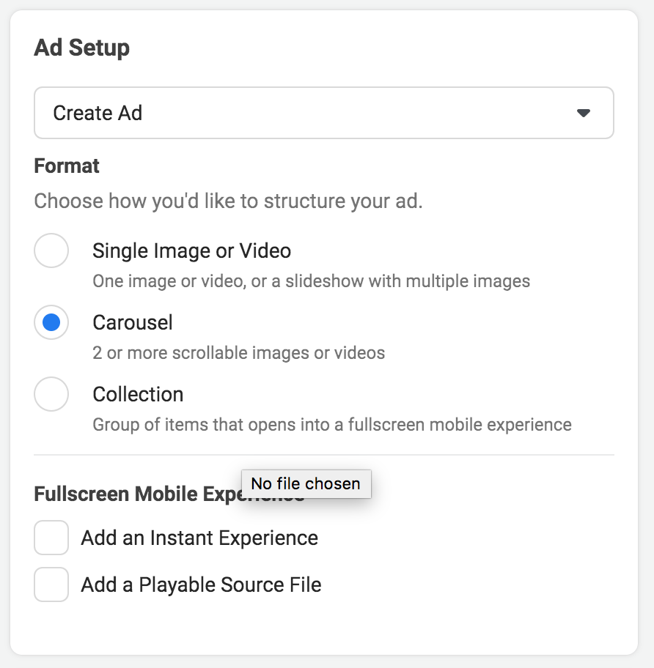The width and height of the screenshot is (654, 668).
Task: Click the Single Image or Video label
Action: 191,250
